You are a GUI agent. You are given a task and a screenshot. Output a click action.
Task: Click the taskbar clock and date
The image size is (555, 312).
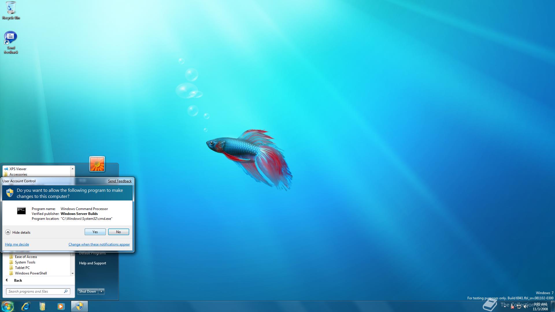[540, 307]
